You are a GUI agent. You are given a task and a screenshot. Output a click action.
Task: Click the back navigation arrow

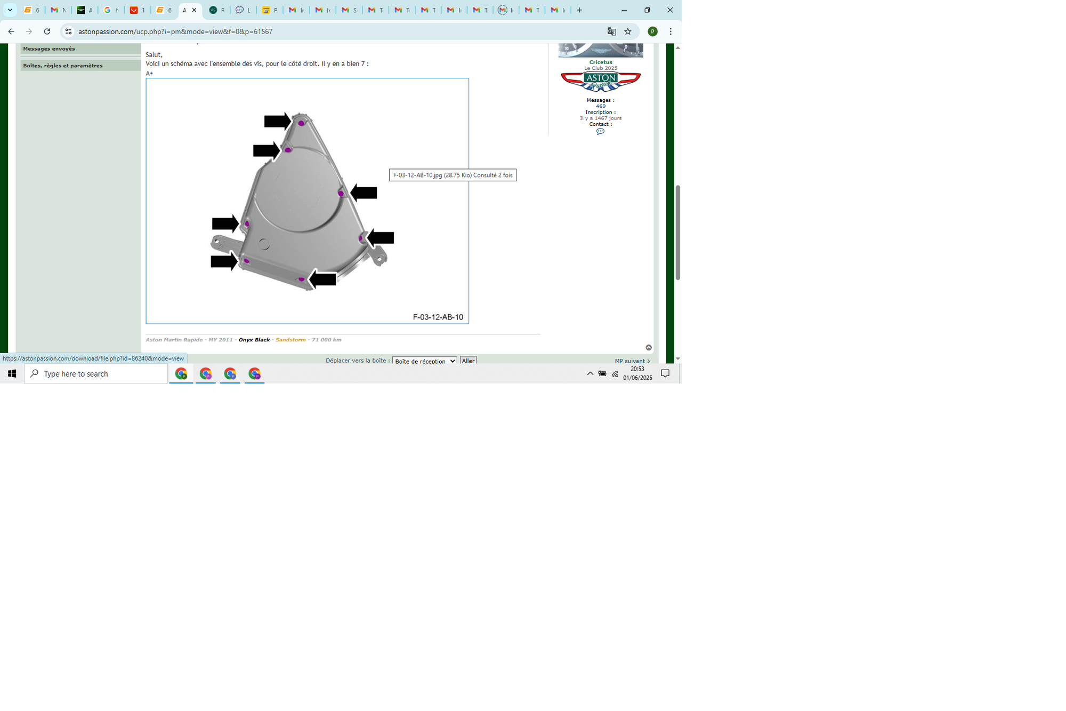click(x=11, y=31)
